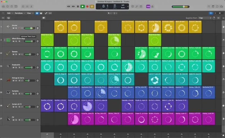Open the Functions dropdown menu

[20, 13]
